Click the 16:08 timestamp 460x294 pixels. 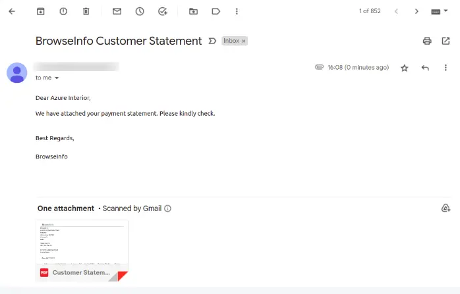359,68
